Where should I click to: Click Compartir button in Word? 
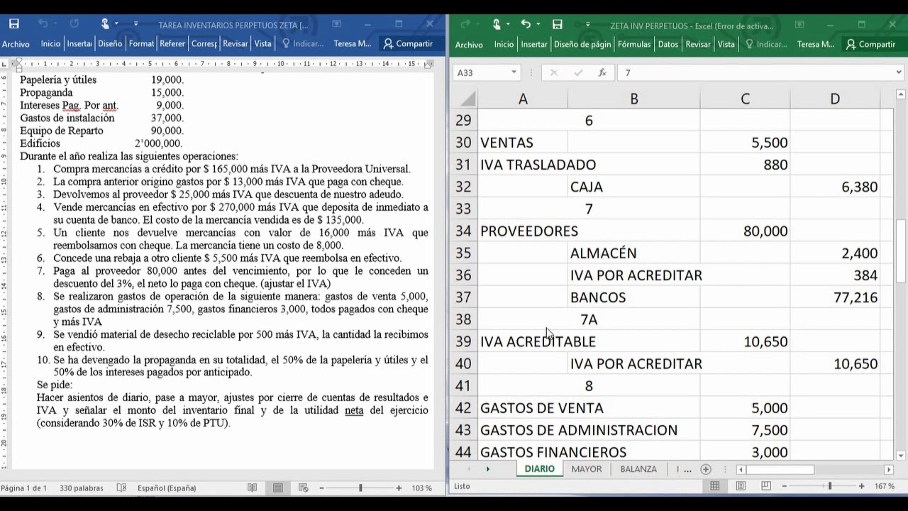[x=408, y=43]
